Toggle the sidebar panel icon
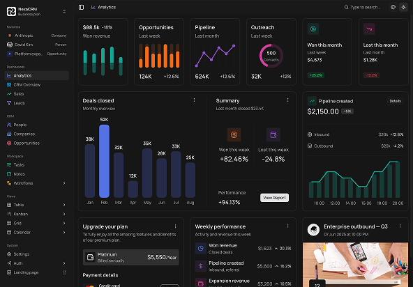This screenshot has width=413, height=287. [x=81, y=7]
